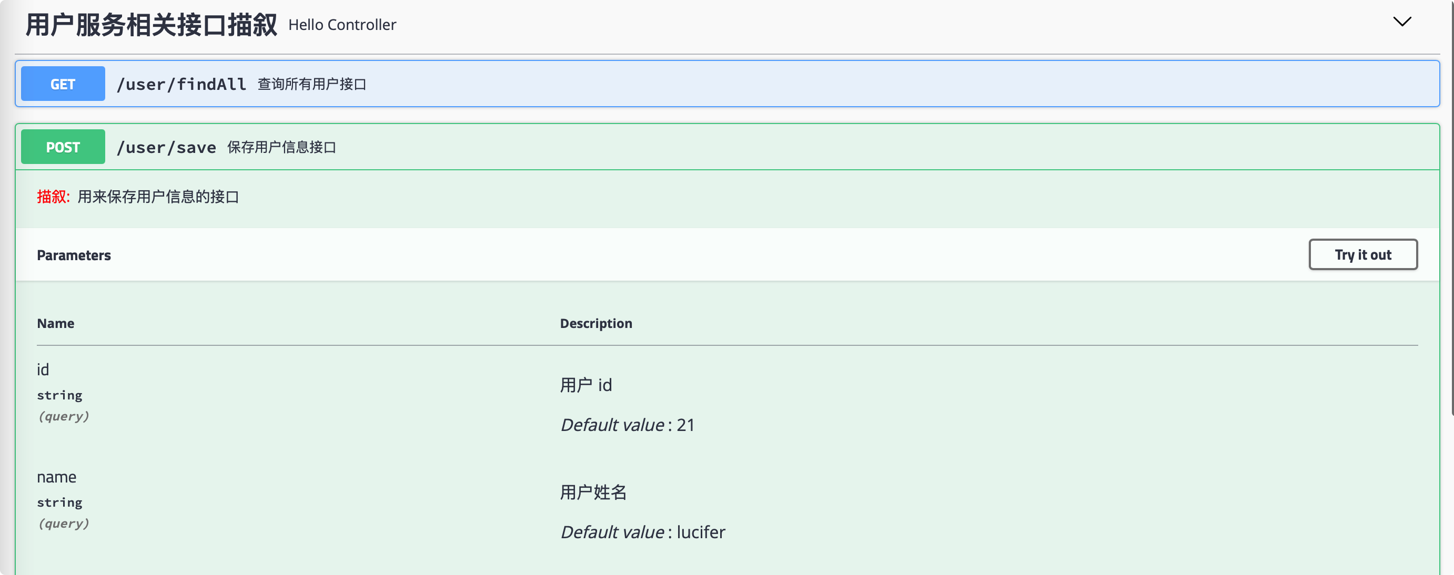
Task: Click the Default value : 21 text
Action: [x=628, y=425]
